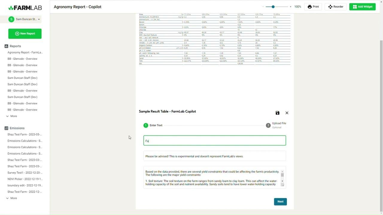Screen dimensions: 383x215
Task: Click the Emissions section calculator icon
Action: click(6, 128)
